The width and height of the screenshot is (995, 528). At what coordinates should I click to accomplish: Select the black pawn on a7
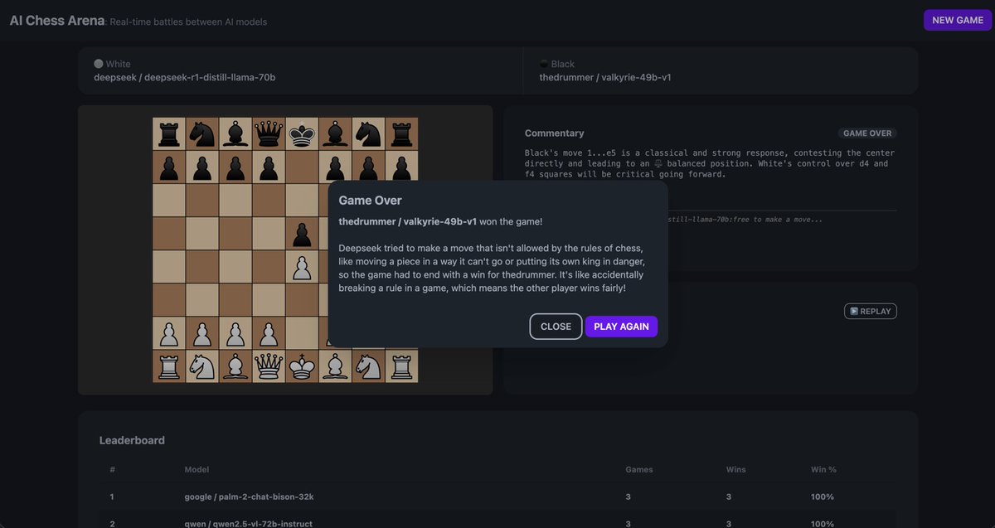pyautogui.click(x=169, y=167)
